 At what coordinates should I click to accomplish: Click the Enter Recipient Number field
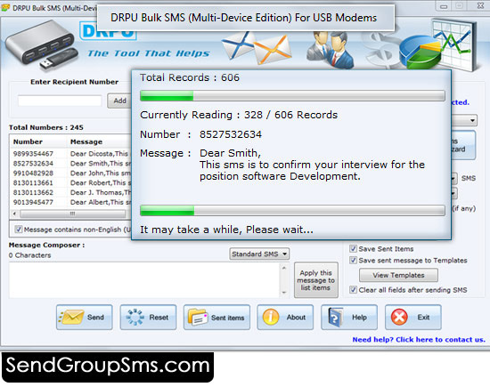(x=60, y=101)
